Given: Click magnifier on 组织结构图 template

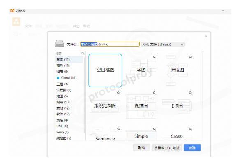Looking at the screenshot, I should (x=118, y=93).
